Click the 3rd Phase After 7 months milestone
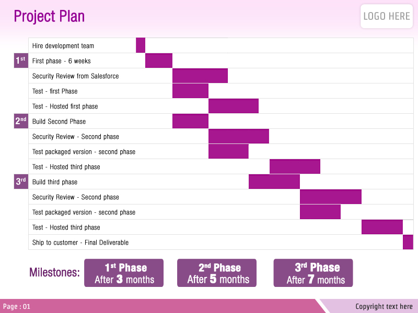Screen dimensions: 418x313 (313, 273)
